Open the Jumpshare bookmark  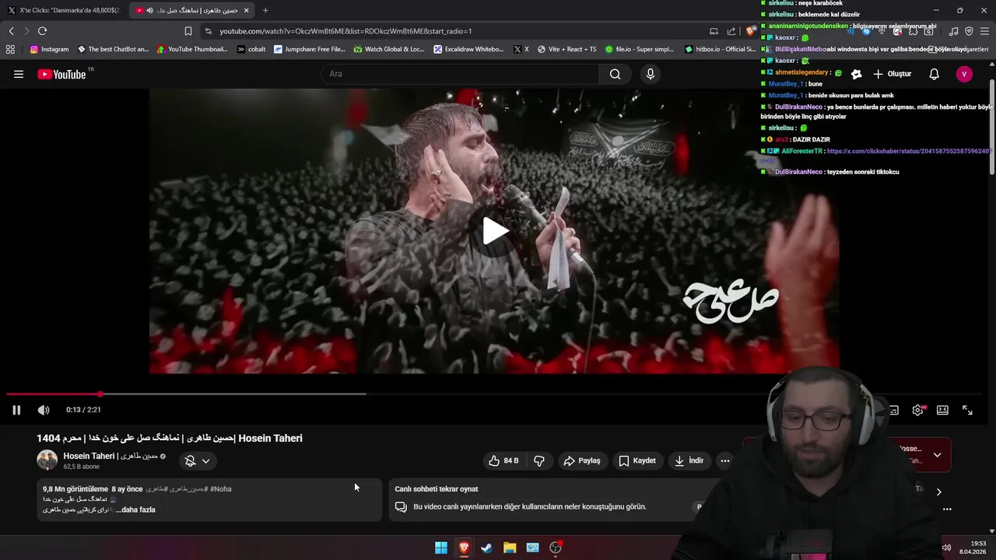(x=309, y=49)
